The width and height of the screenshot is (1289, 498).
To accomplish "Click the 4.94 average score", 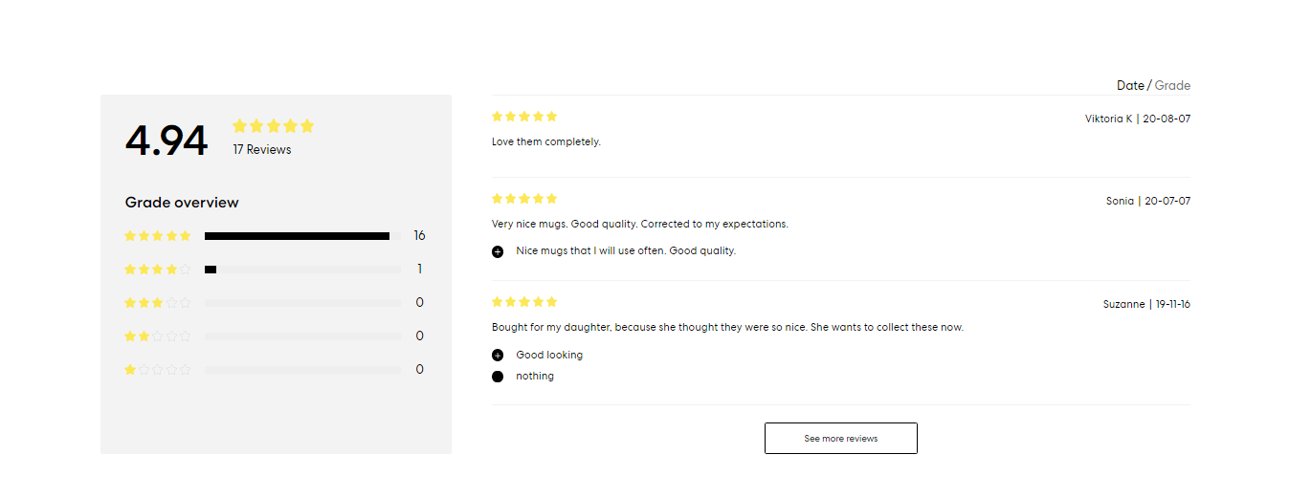I will (167, 141).
